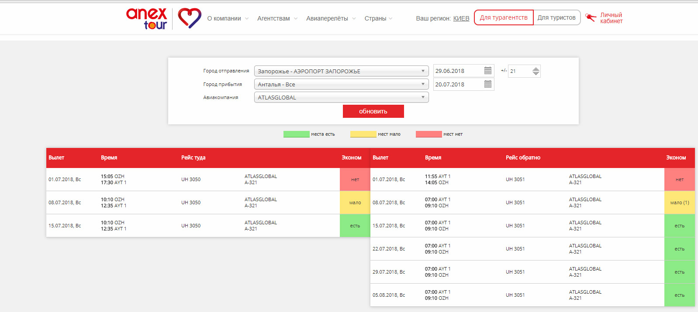
Task: Open Личный кабинет link
Action: pyautogui.click(x=611, y=18)
